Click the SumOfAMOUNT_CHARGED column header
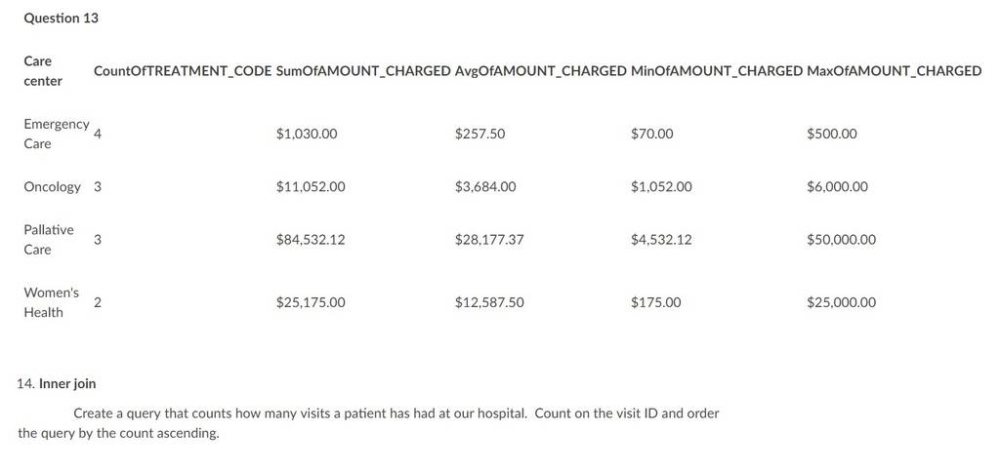Viewport: 1000px width, 469px height. (364, 70)
